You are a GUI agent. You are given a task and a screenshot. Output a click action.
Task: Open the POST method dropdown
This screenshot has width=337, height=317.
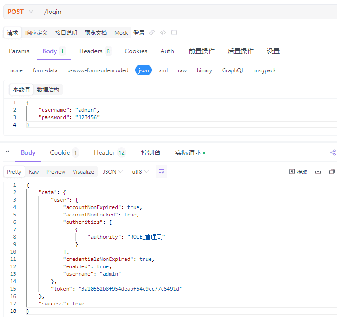pyautogui.click(x=21, y=12)
